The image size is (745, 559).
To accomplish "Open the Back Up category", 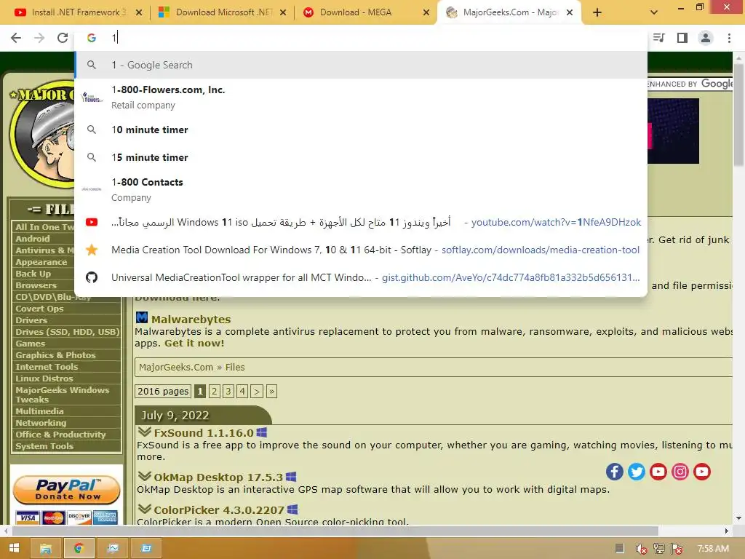I will 33,274.
